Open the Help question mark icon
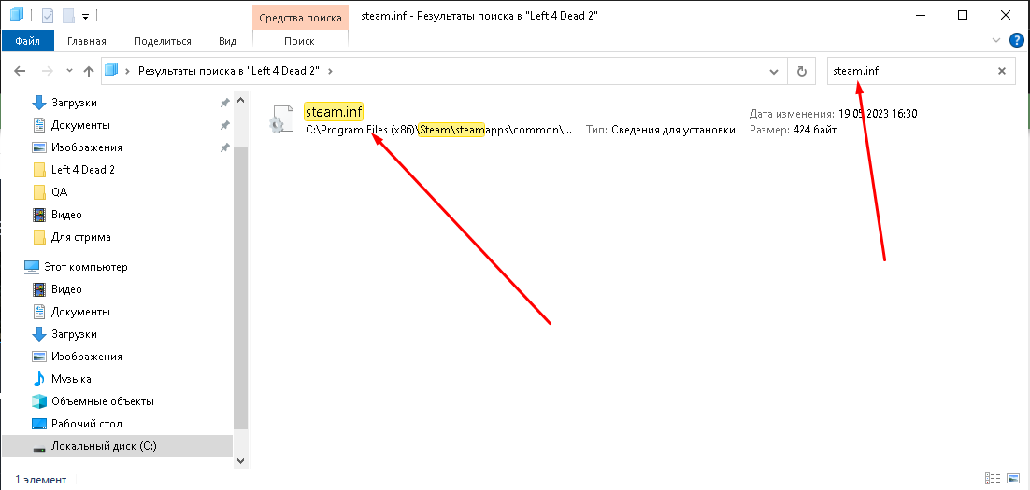The height and width of the screenshot is (490, 1030). click(x=1016, y=40)
